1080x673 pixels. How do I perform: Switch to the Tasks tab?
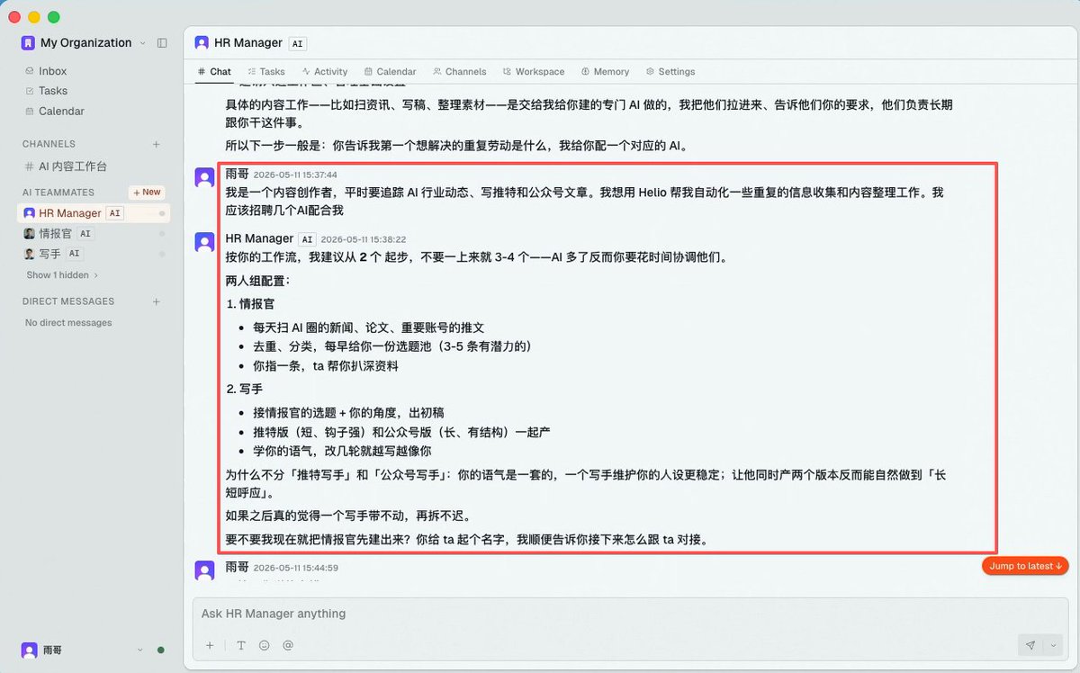click(266, 72)
